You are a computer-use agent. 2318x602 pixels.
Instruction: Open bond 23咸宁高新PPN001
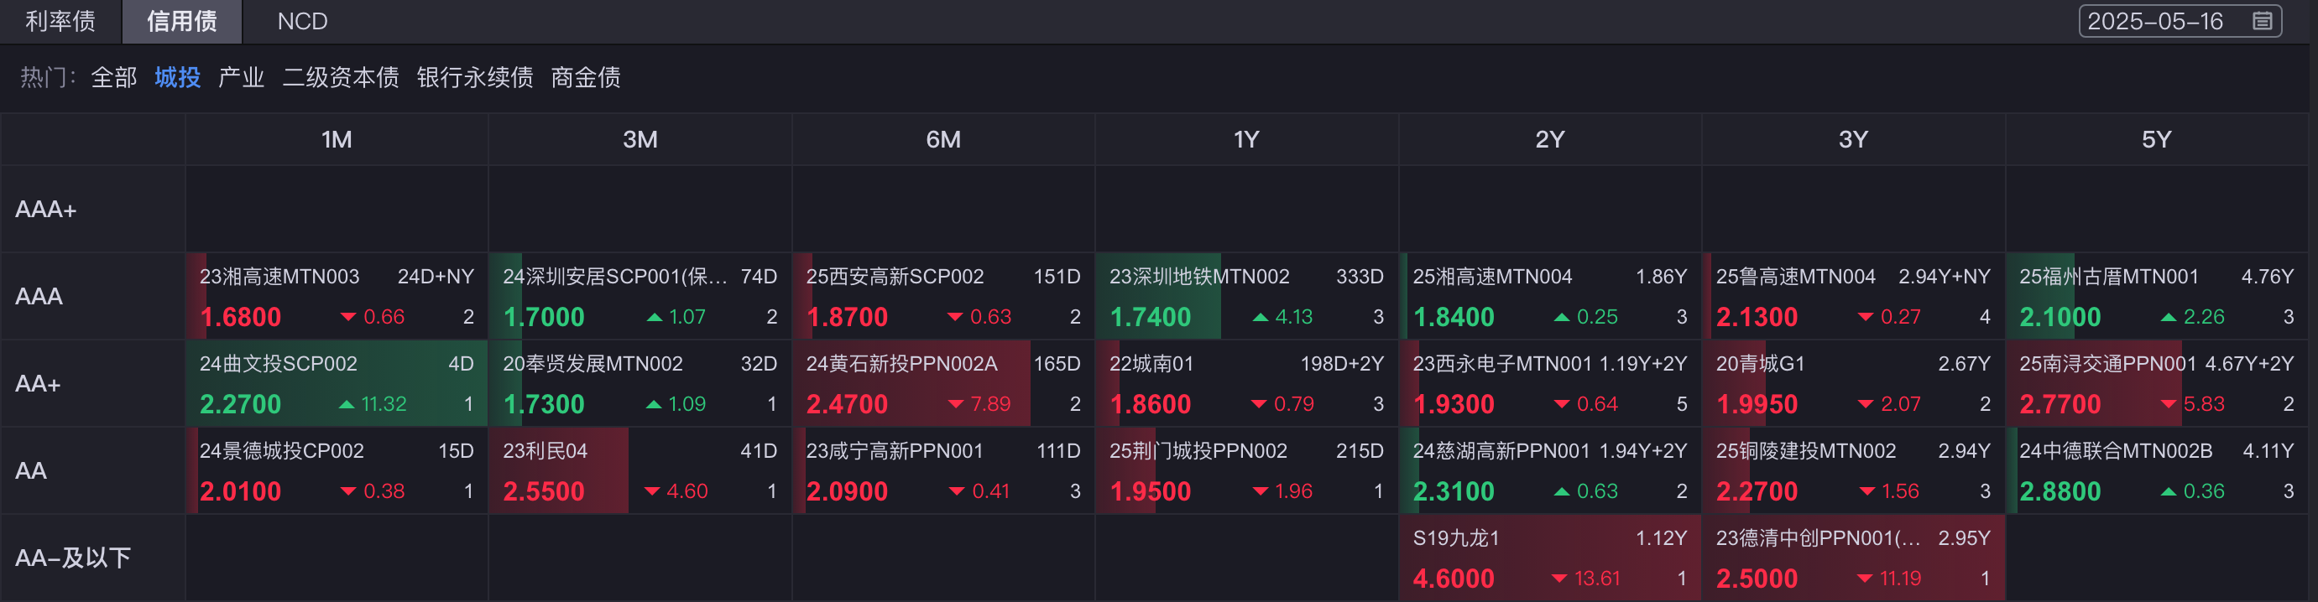894,451
